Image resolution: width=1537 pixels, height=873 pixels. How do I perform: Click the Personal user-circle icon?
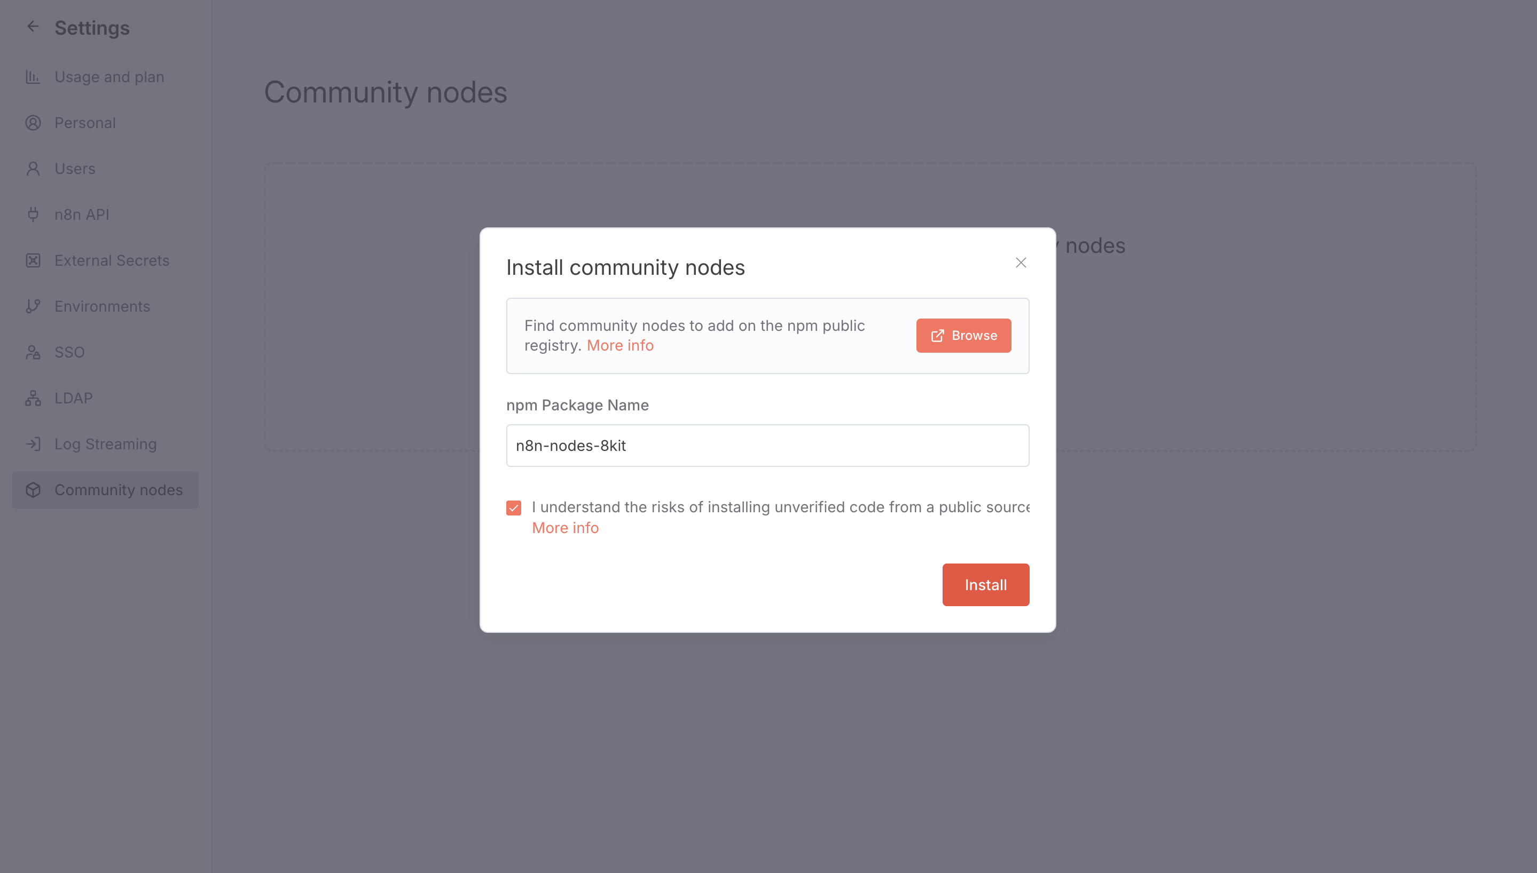pos(33,123)
